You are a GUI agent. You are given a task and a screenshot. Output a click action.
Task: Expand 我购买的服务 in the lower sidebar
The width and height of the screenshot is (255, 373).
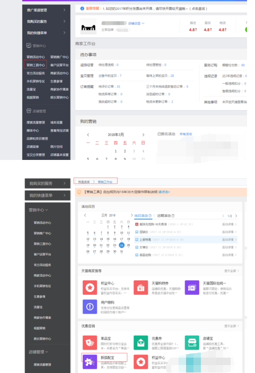[48, 183]
